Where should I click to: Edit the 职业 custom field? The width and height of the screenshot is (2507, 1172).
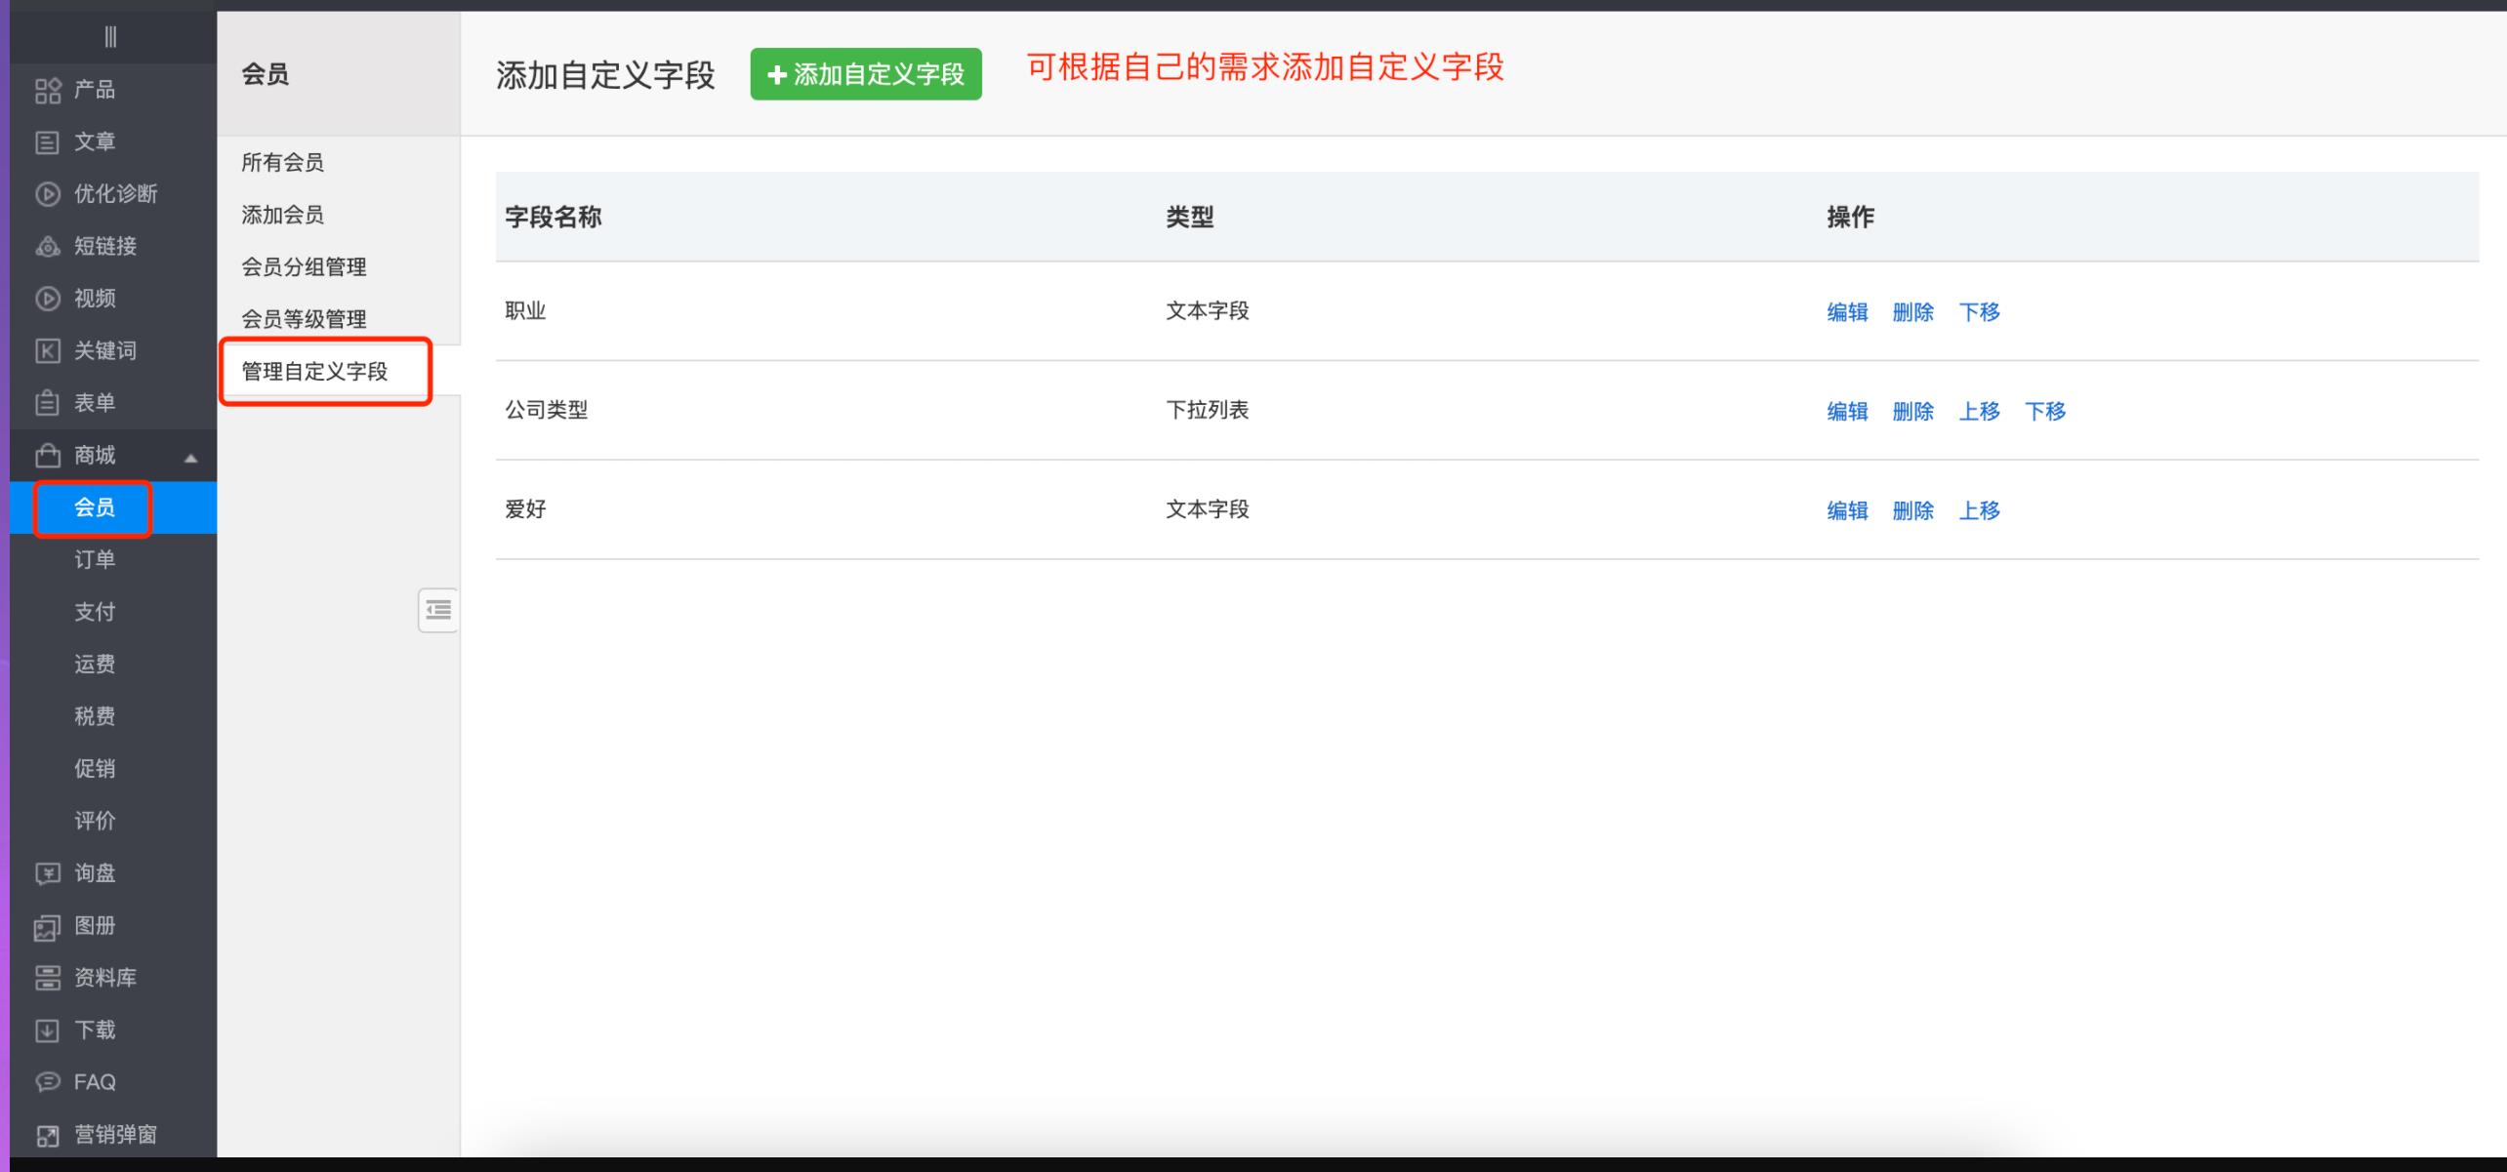(x=1849, y=312)
